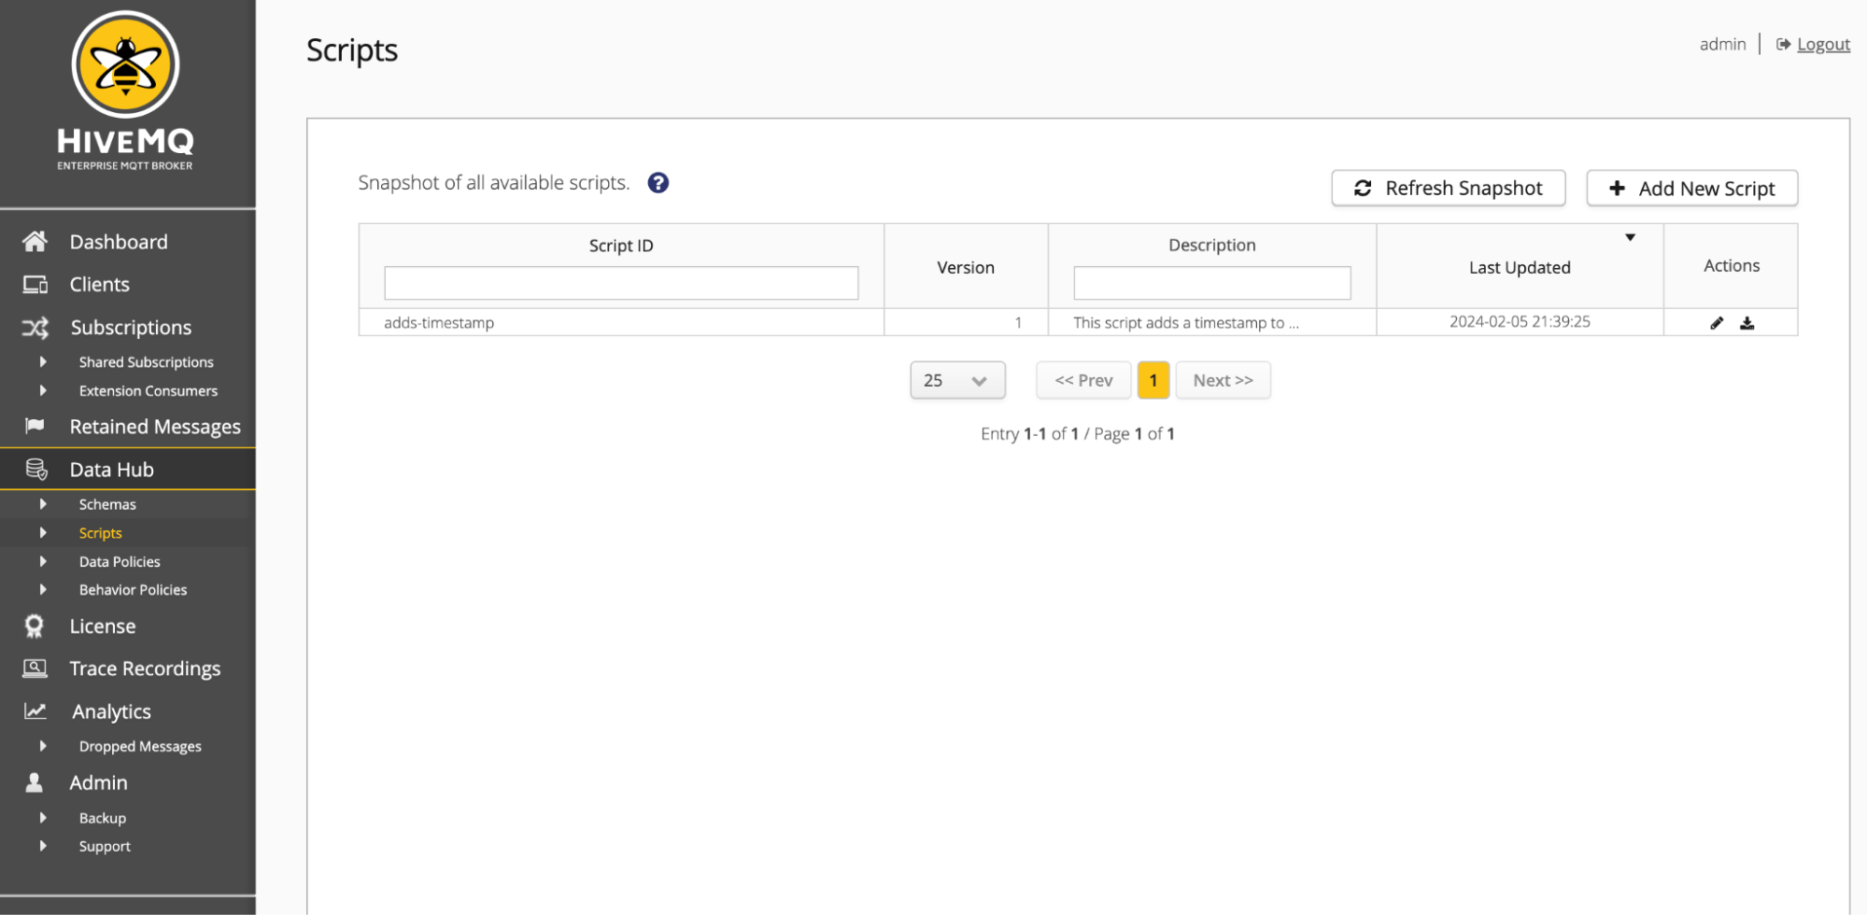The width and height of the screenshot is (1867, 915).
Task: Click the Dashboard house icon
Action: [35, 242]
